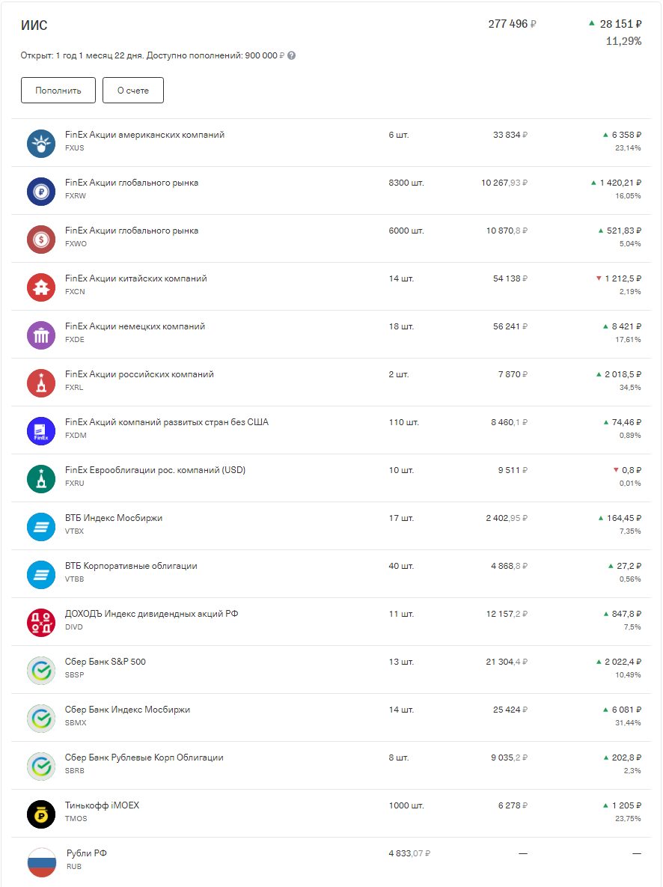Click the FXUS value 33 834 ₽

510,135
